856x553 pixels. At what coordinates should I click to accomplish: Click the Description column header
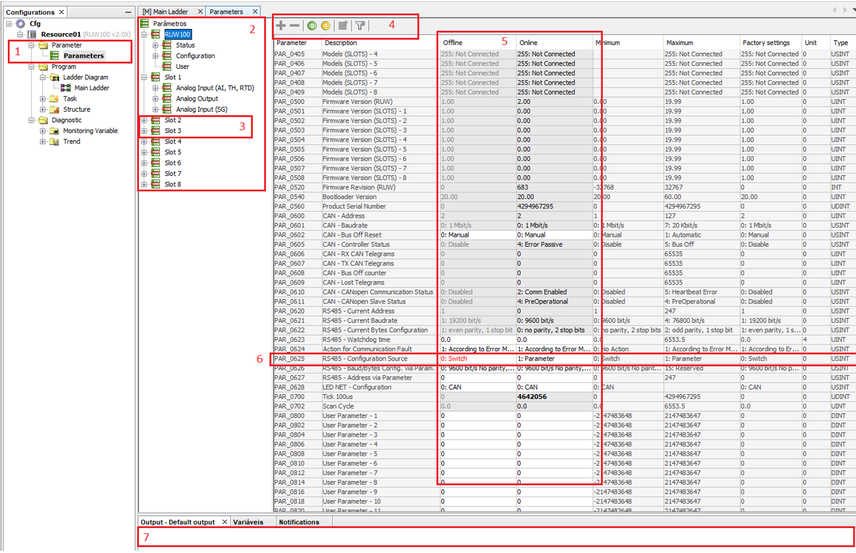pyautogui.click(x=341, y=43)
